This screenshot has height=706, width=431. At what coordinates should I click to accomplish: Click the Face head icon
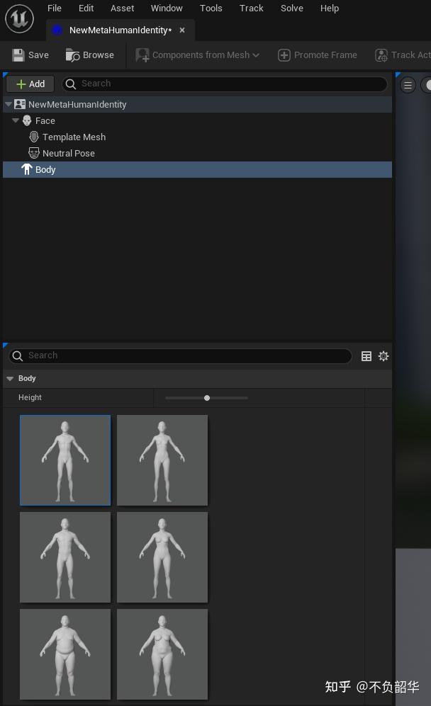tap(27, 120)
